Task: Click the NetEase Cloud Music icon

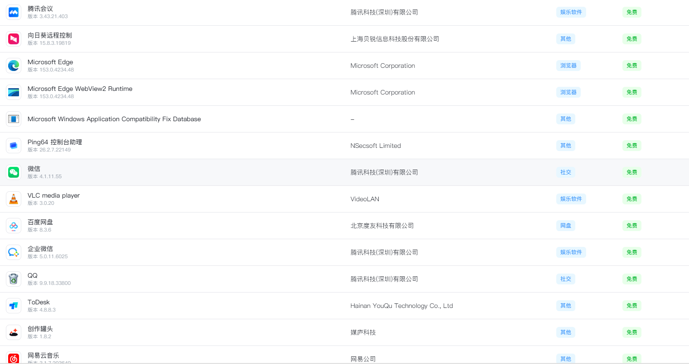Action: 14,358
